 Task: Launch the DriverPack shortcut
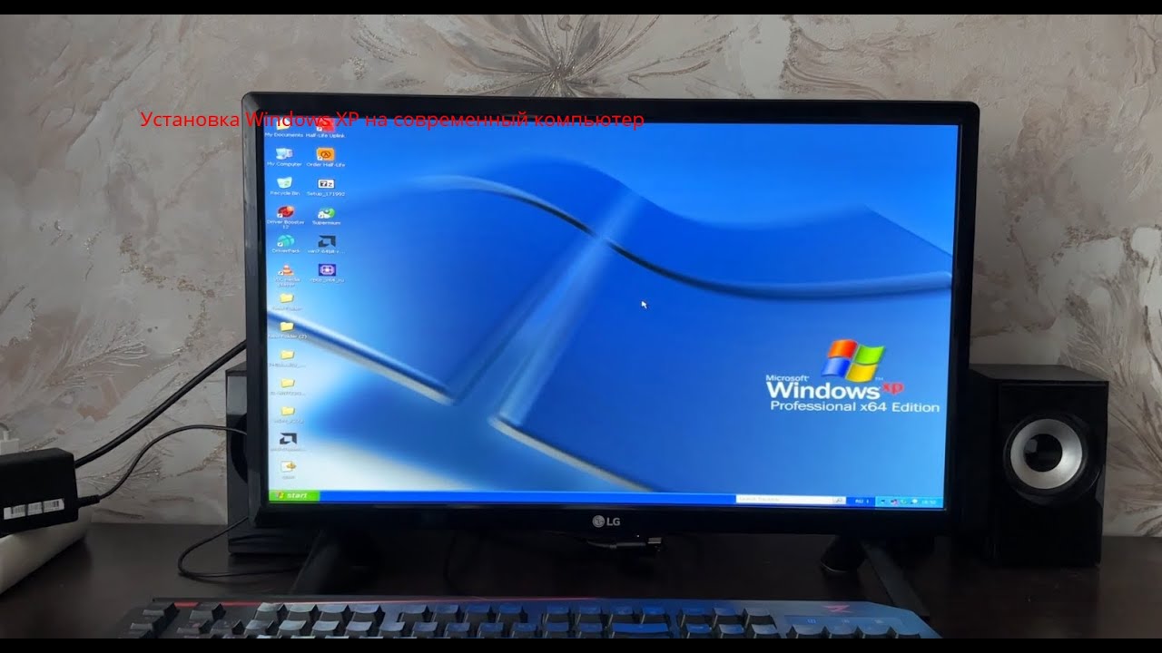coord(285,243)
